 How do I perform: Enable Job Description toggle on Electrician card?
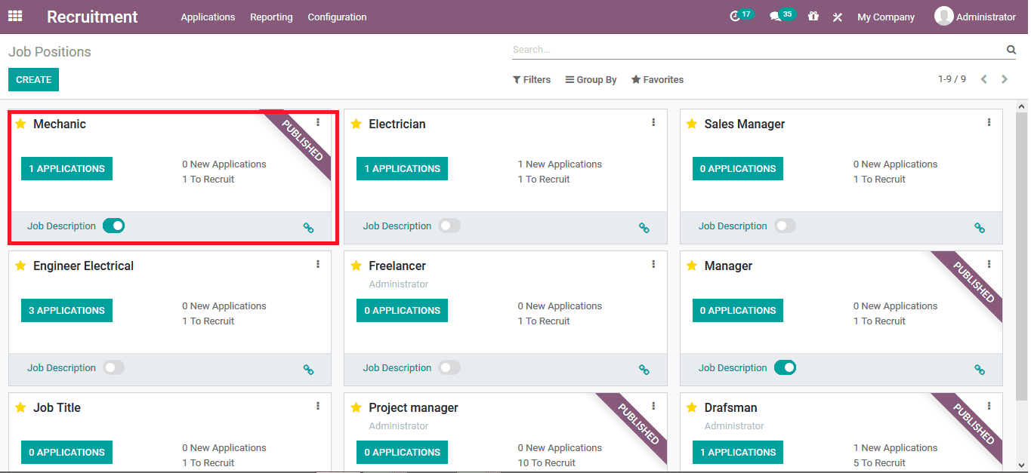(x=449, y=226)
